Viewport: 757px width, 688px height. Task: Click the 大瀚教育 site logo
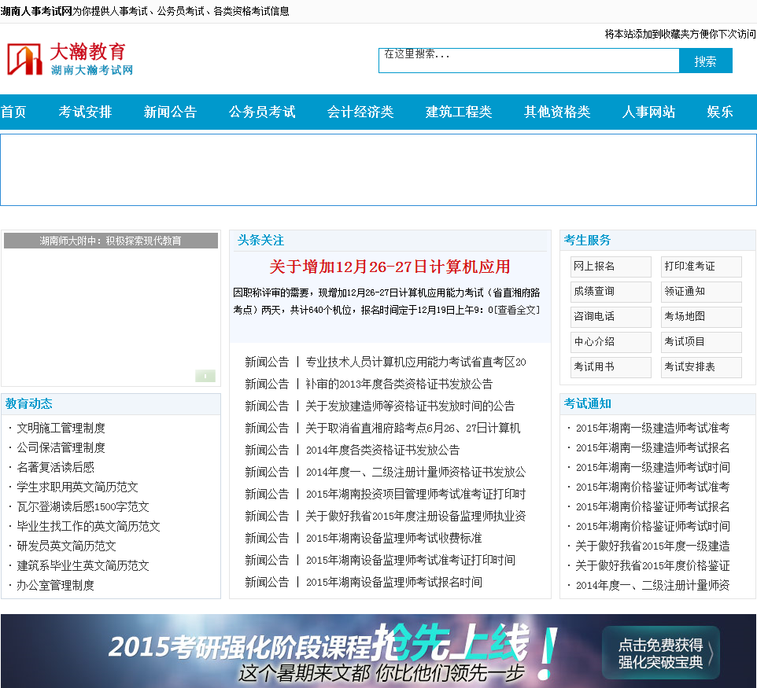(71, 60)
